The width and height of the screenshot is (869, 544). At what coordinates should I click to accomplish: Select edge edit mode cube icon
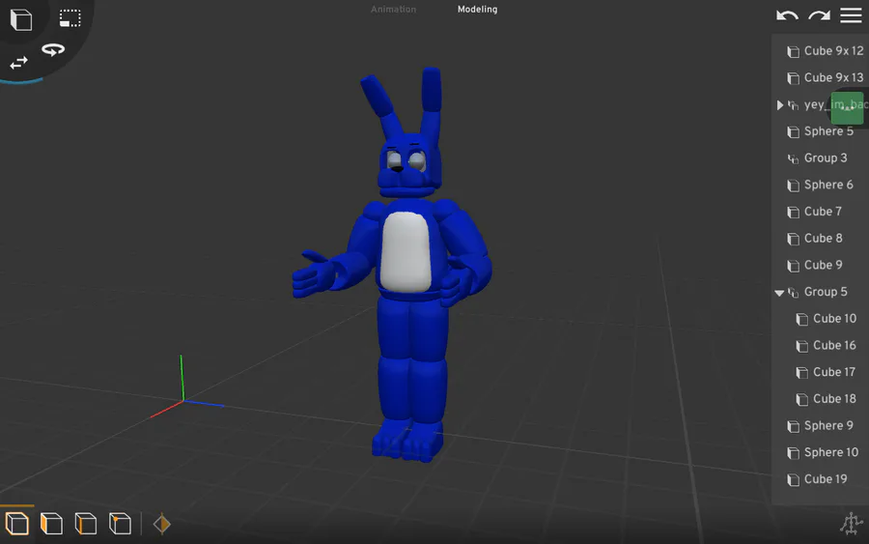[x=86, y=524]
